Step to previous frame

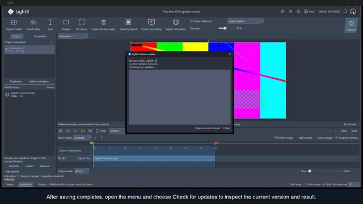point(68,131)
